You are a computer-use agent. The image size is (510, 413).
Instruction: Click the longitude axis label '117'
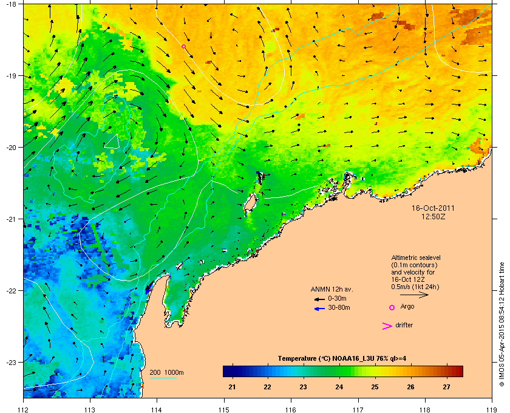click(358, 410)
